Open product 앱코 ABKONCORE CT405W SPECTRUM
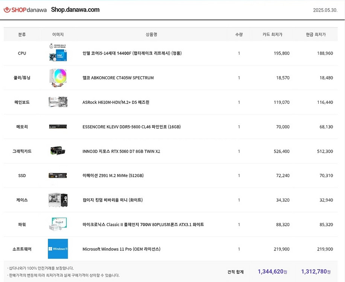Image resolution: width=345 pixels, height=282 pixels. pyautogui.click(x=118, y=78)
